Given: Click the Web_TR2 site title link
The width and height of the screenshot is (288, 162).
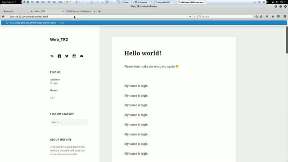Looking at the screenshot, I should tap(59, 40).
